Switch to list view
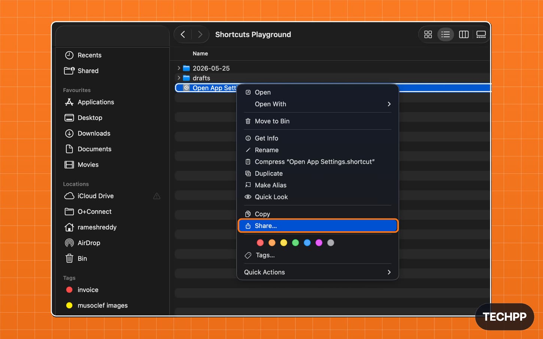This screenshot has height=339, width=543. pyautogui.click(x=446, y=34)
